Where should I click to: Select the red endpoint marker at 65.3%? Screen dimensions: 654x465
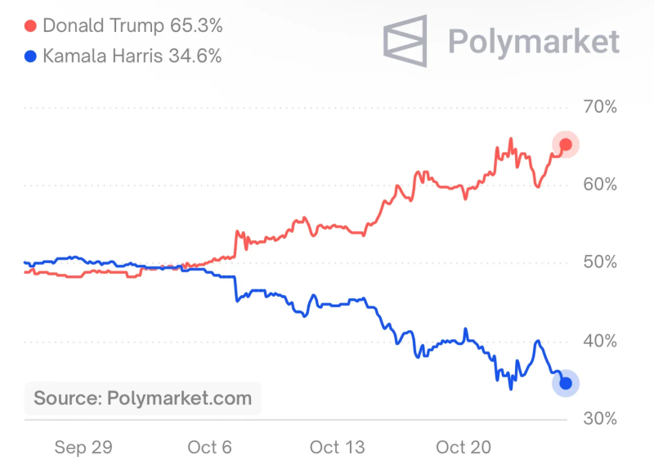point(565,145)
